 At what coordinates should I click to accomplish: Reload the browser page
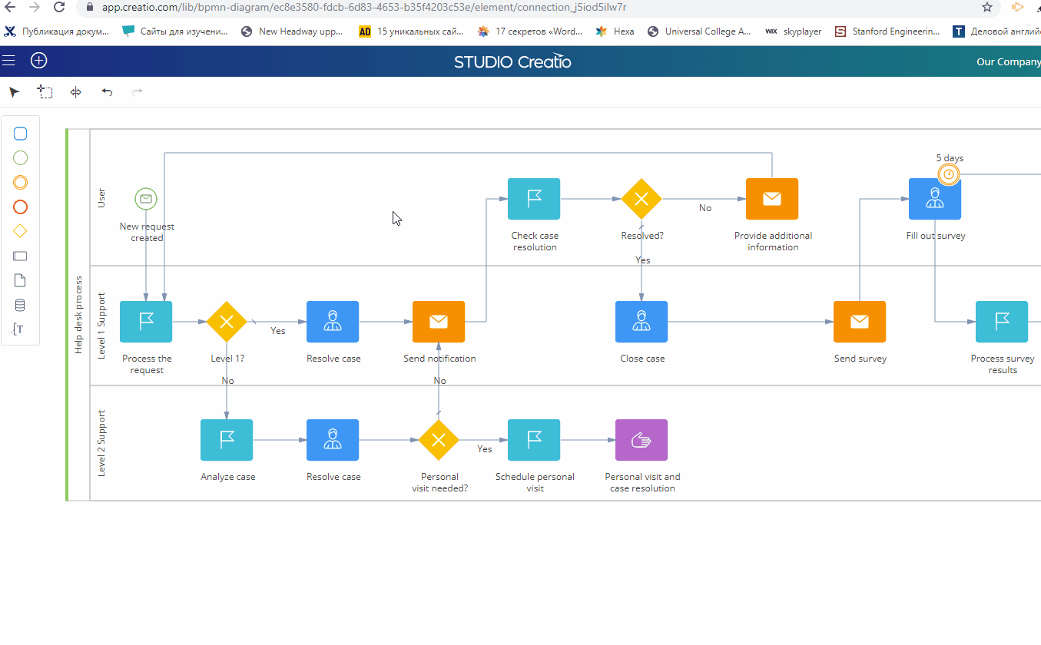(59, 7)
